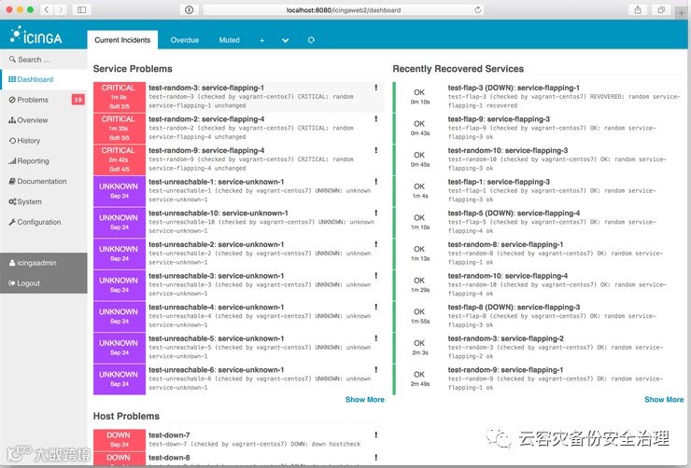Click unhandled icon for test-unreachable-10 row
This screenshot has width=691, height=468.
coord(376,213)
